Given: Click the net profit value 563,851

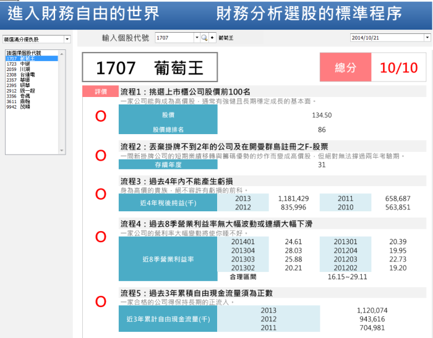Looking at the screenshot, I should pos(398,207).
